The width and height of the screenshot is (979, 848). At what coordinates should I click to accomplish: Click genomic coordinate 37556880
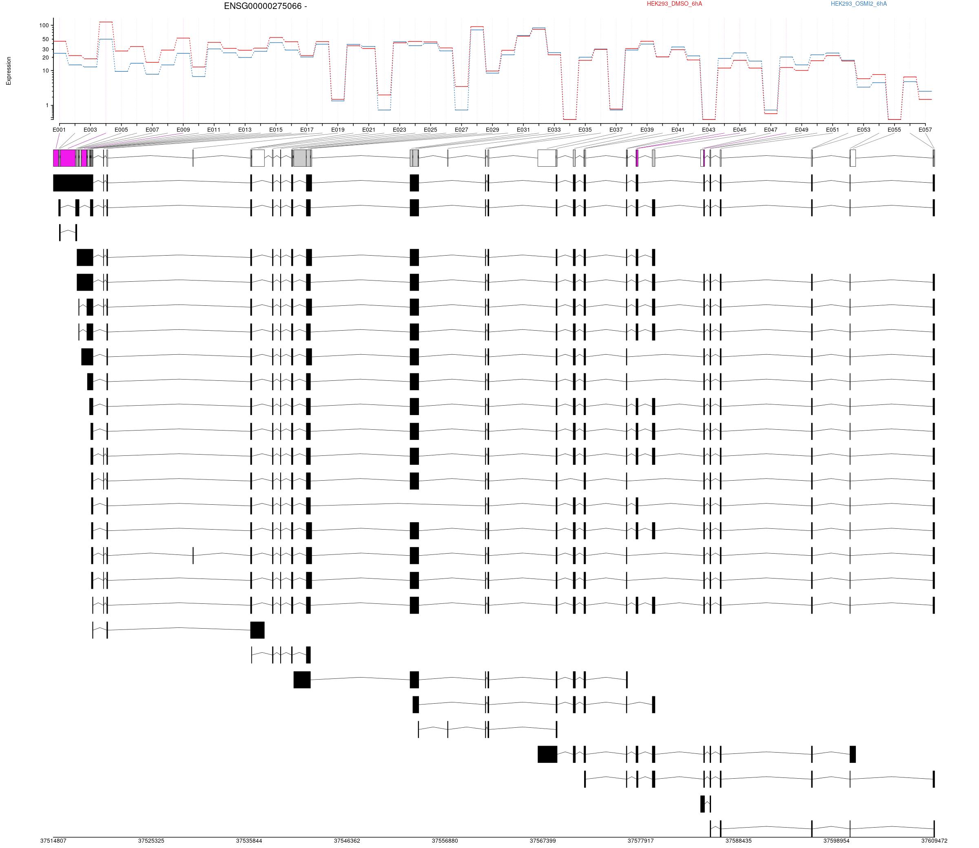[x=445, y=841]
